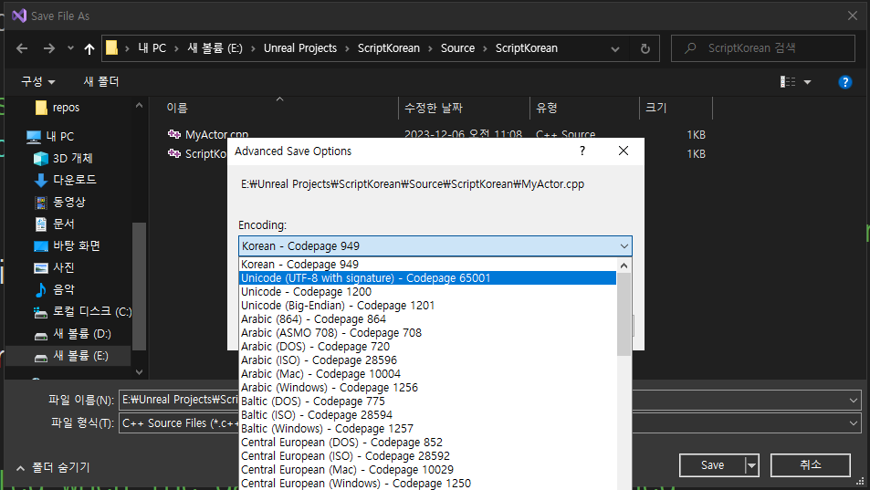Open the 다운로드 downloads folder

(x=74, y=180)
